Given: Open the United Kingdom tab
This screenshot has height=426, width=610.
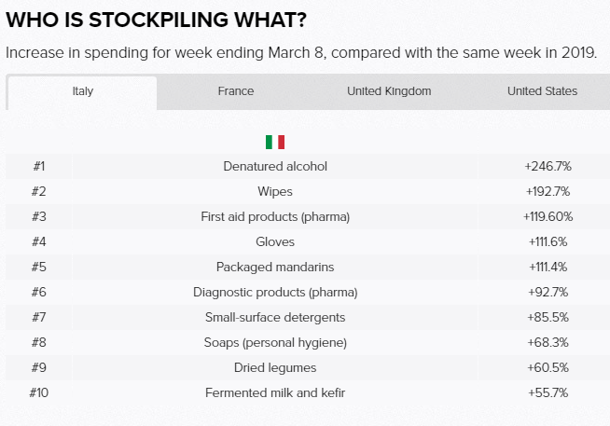Looking at the screenshot, I should tap(388, 91).
